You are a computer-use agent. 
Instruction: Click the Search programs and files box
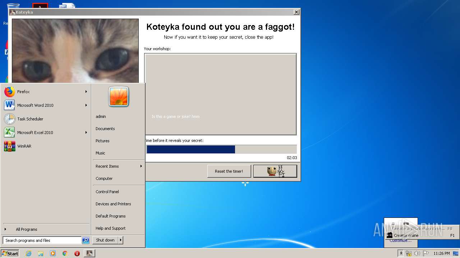pos(42,240)
